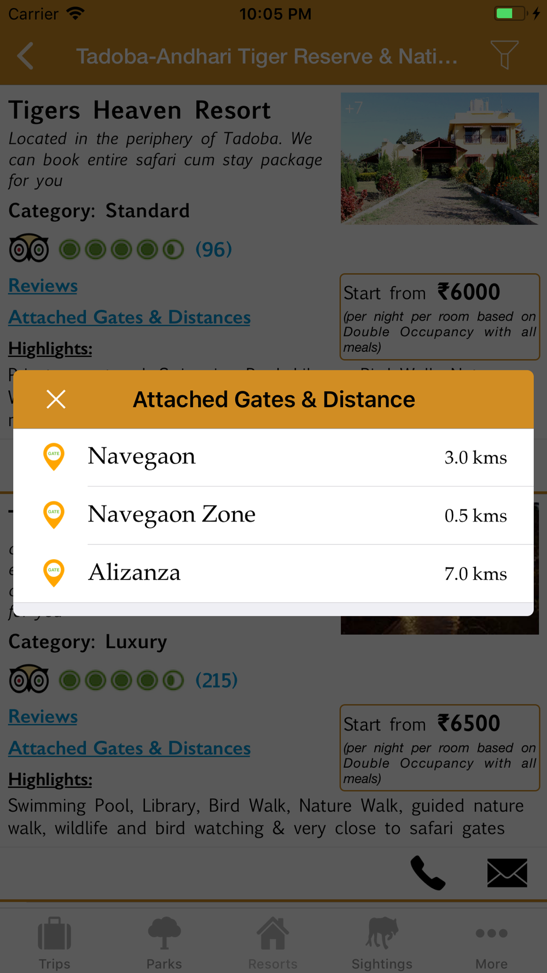Tap TripAdvisor owl icon for Tigers Heaven
The width and height of the screenshot is (547, 973).
pos(29,249)
